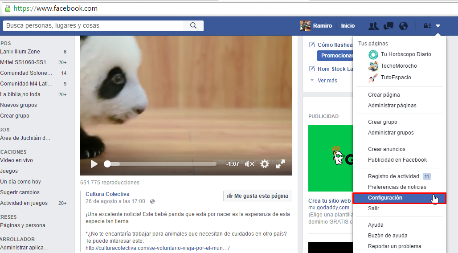This screenshot has width=458, height=253.
Task: Open Buzón de ayuda
Action: point(388,236)
